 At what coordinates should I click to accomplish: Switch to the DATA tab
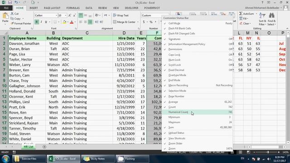click(89, 8)
